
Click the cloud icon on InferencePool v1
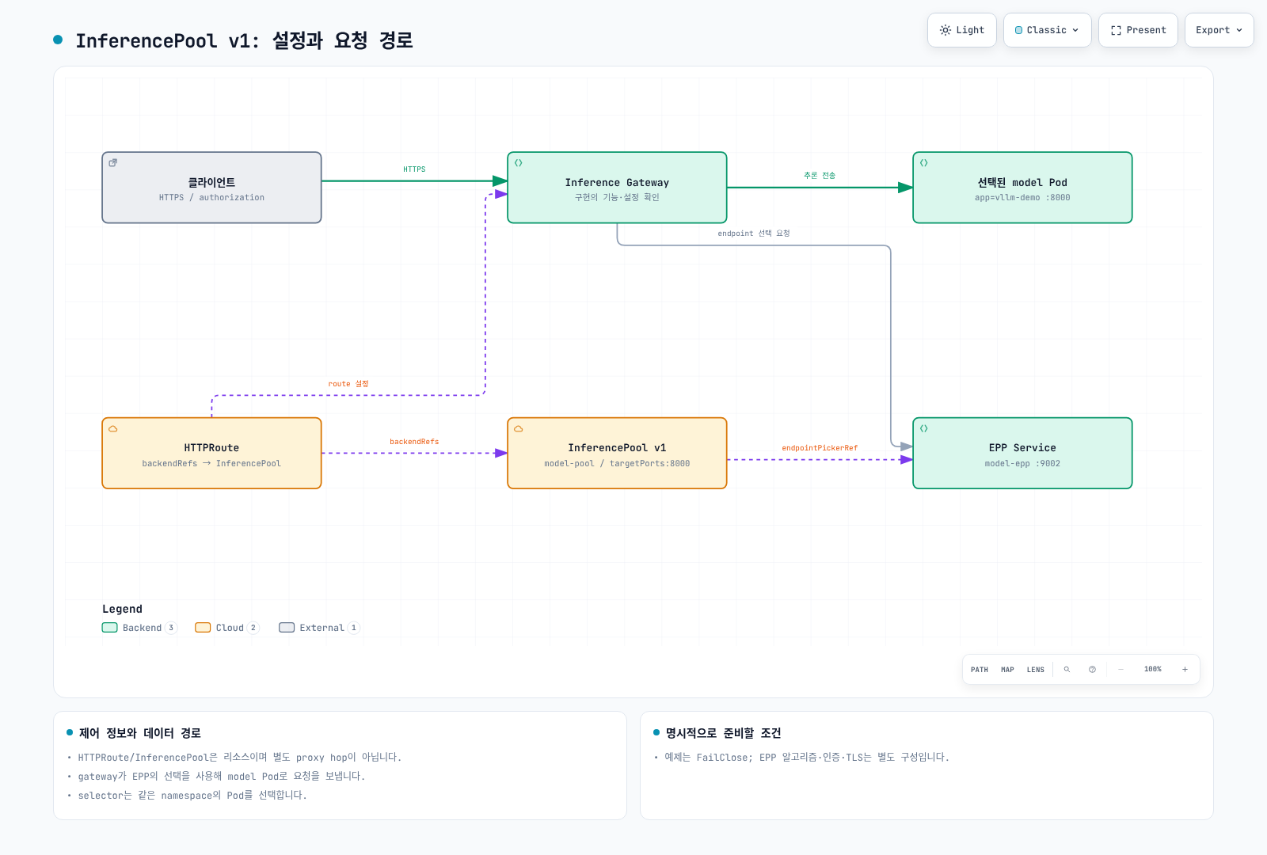point(519,429)
